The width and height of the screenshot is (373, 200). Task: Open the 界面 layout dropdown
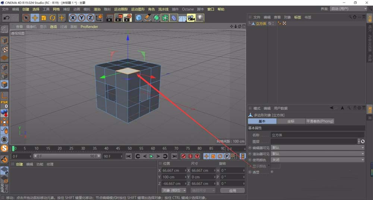point(349,9)
